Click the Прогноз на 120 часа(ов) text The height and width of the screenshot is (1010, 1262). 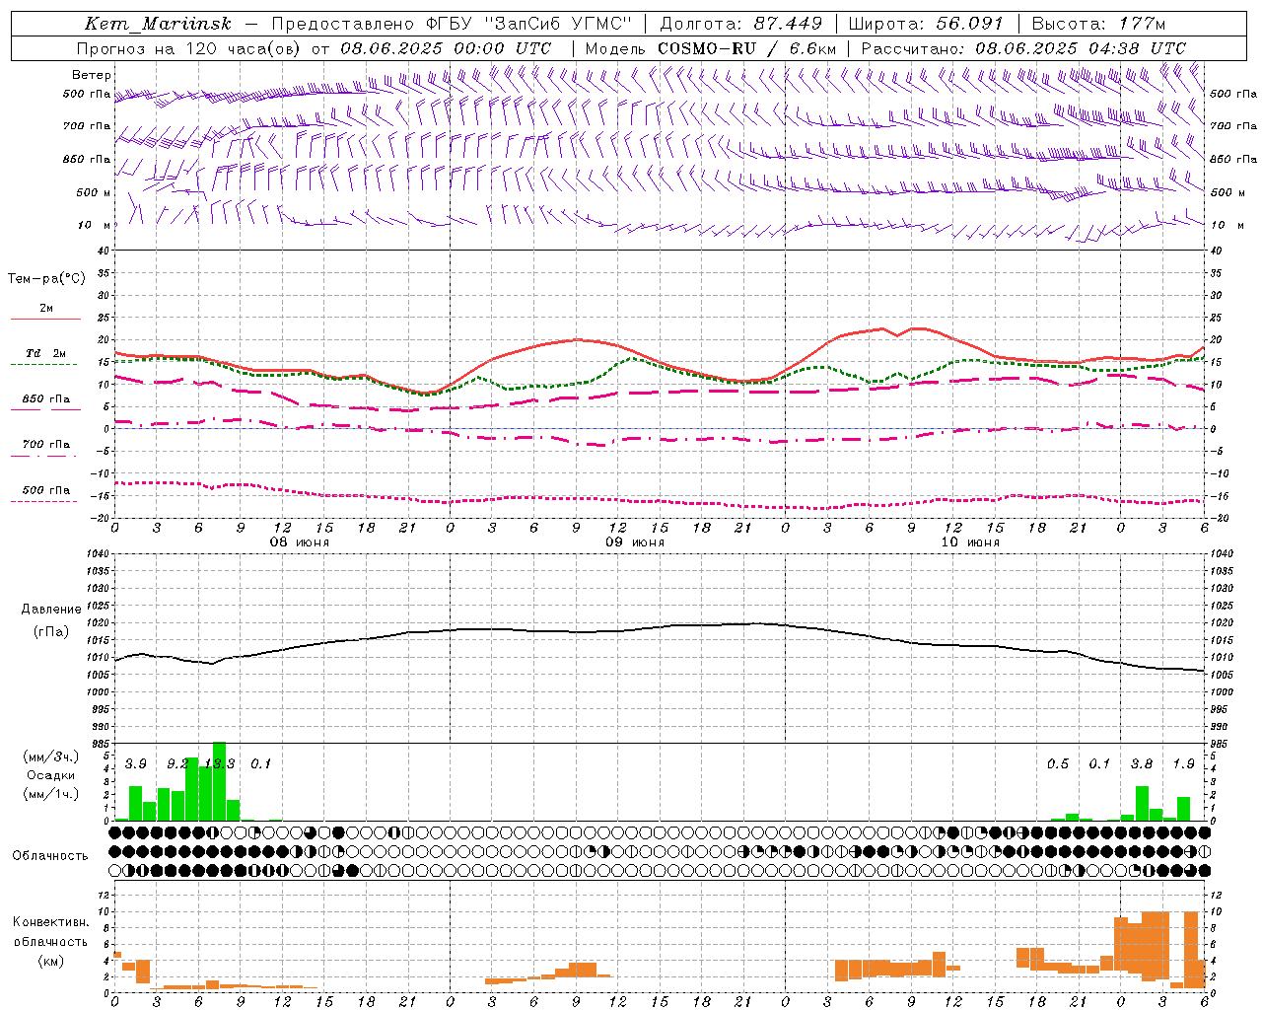pos(190,48)
